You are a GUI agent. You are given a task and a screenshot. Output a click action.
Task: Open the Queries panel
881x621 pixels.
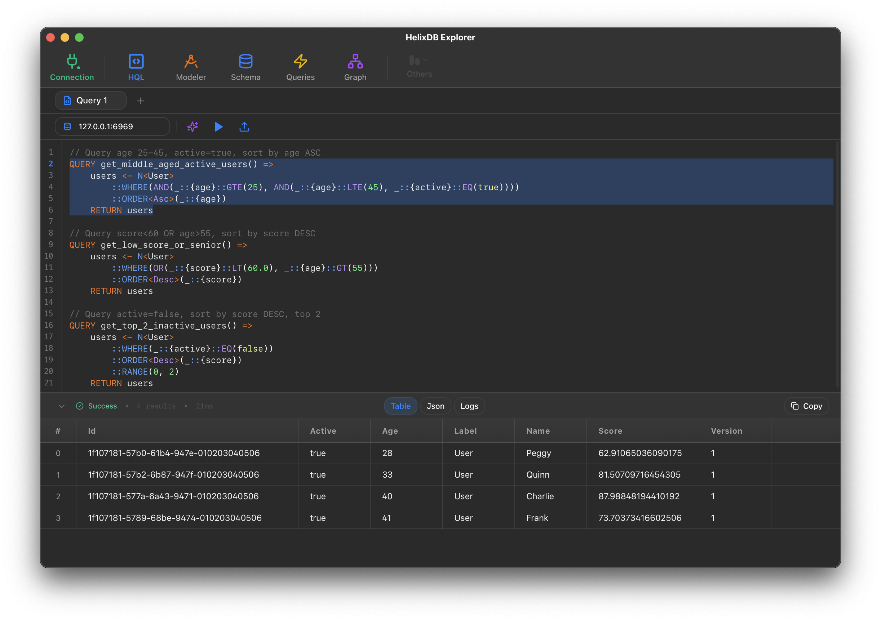tap(300, 67)
